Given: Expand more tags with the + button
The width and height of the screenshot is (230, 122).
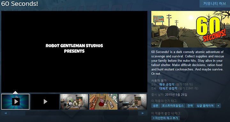Looking at the screenshot, I should [218, 106].
